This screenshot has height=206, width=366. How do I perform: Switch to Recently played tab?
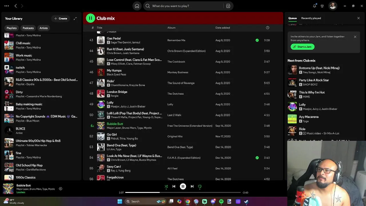[311, 18]
